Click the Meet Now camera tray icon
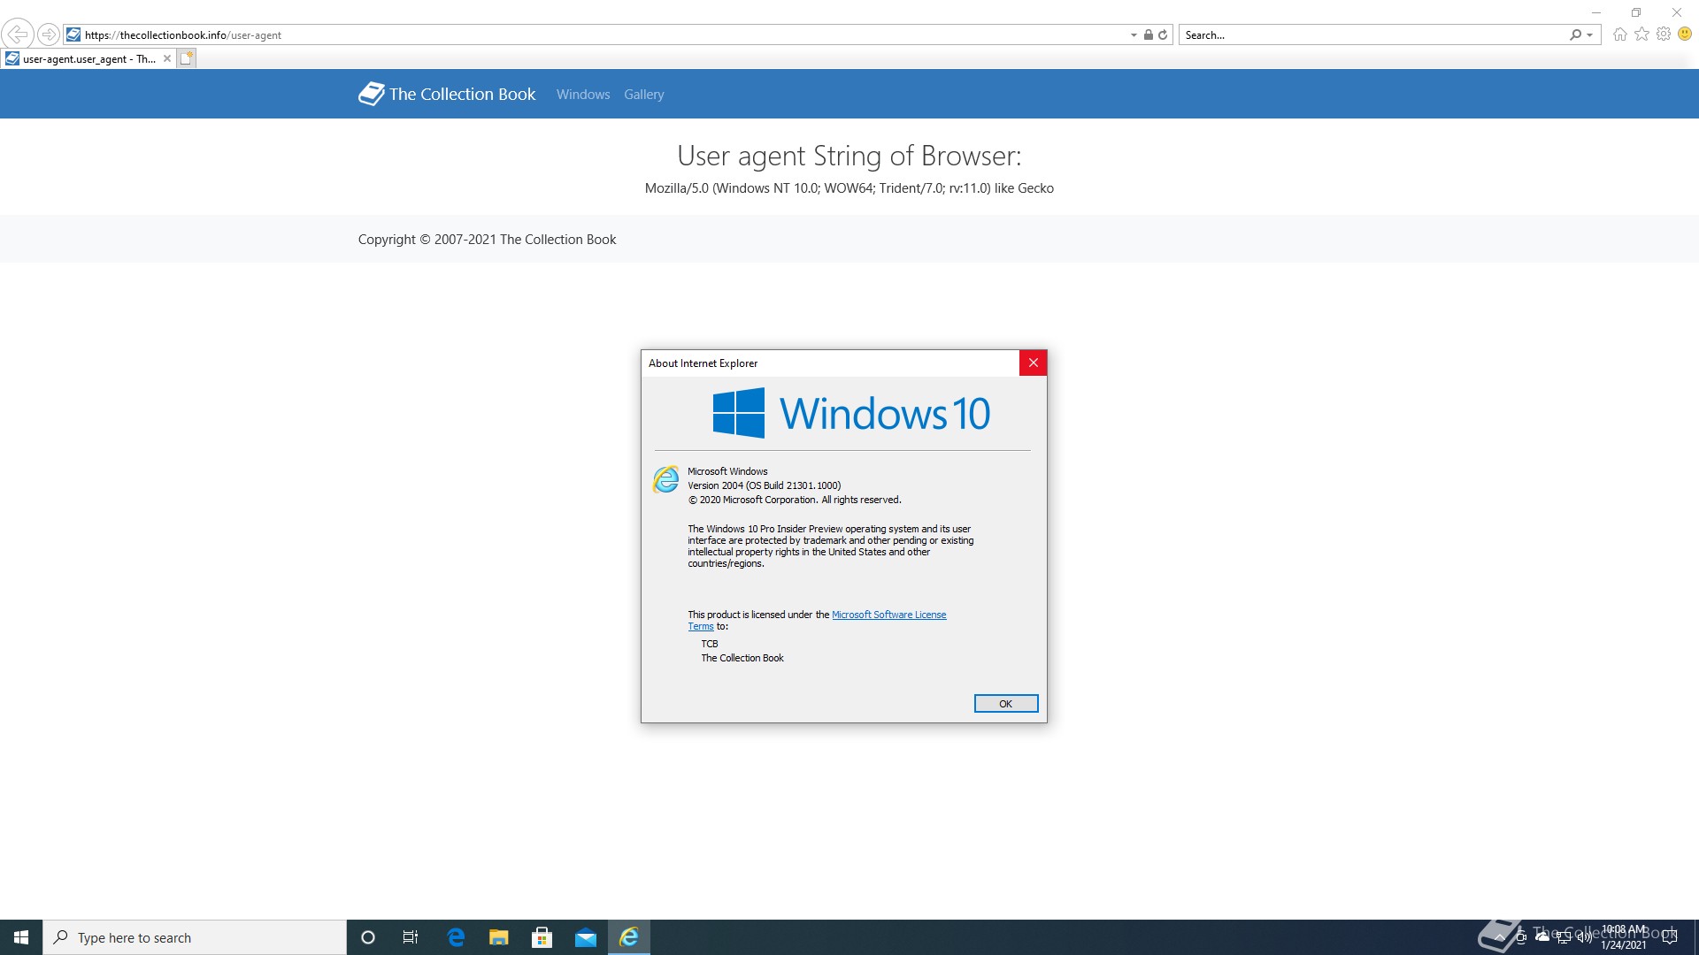 coord(1521,937)
